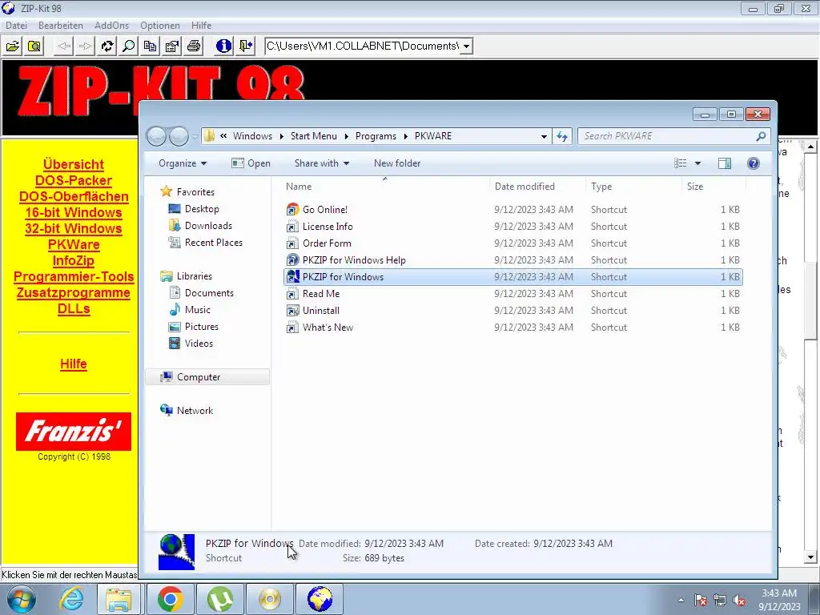Click New folder button
This screenshot has height=615, width=820.
397,163
